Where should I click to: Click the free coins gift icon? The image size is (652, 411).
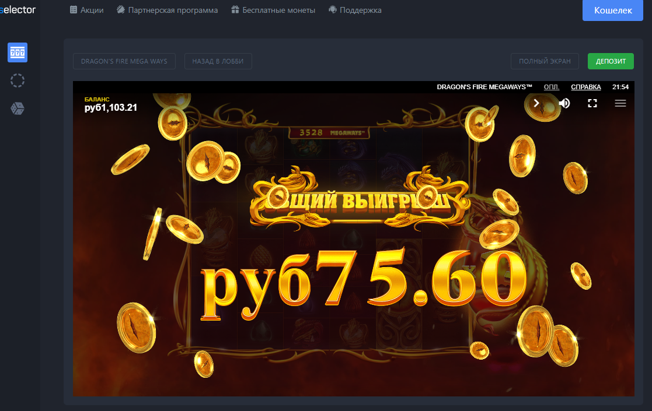(x=235, y=9)
